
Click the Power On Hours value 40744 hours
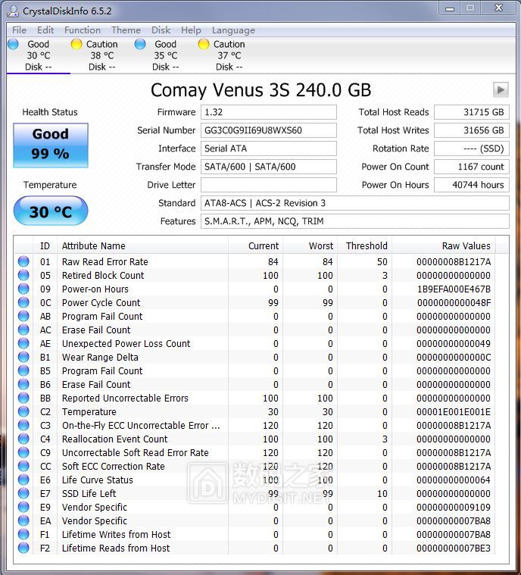[x=472, y=185]
